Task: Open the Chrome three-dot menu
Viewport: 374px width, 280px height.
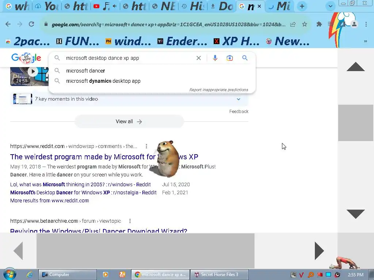Action: [x=366, y=24]
